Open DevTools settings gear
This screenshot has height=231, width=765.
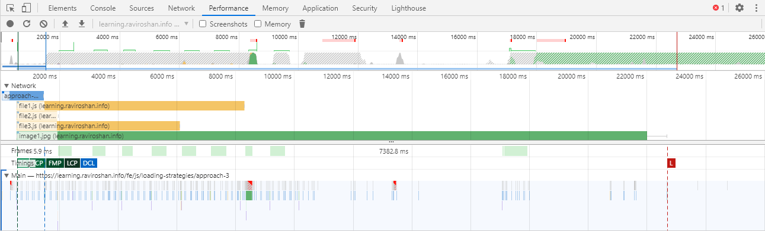click(x=740, y=8)
